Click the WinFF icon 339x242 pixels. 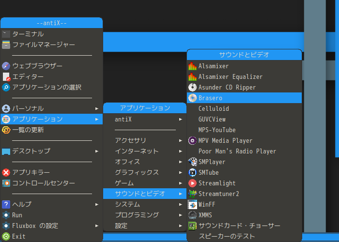[192, 204]
